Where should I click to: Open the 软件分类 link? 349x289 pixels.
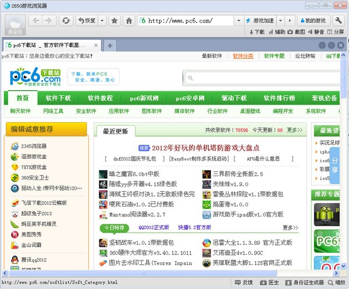click(243, 56)
